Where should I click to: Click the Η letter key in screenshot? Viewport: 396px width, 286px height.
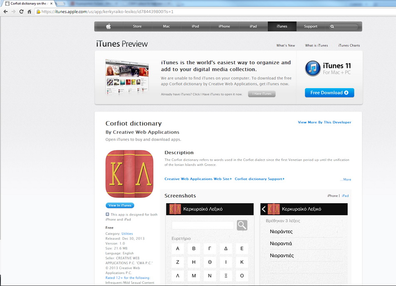click(x=194, y=262)
